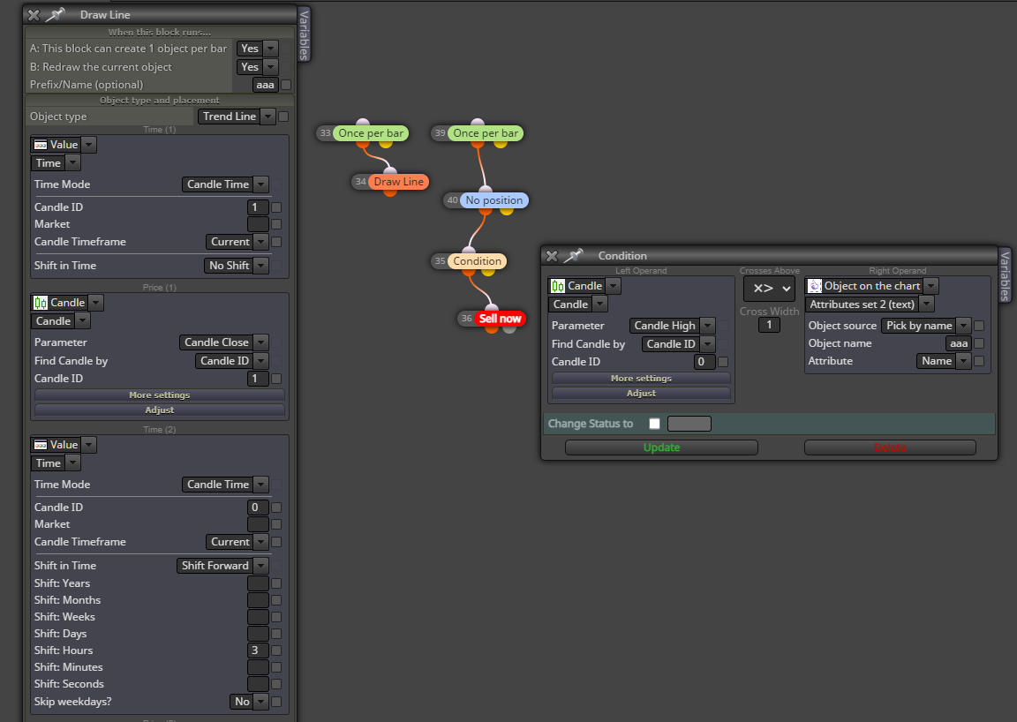Click the red Delete button

point(890,447)
